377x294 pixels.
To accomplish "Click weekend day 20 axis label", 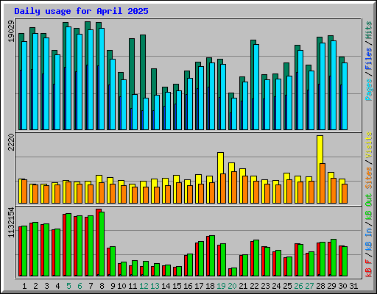I will tap(232, 286).
